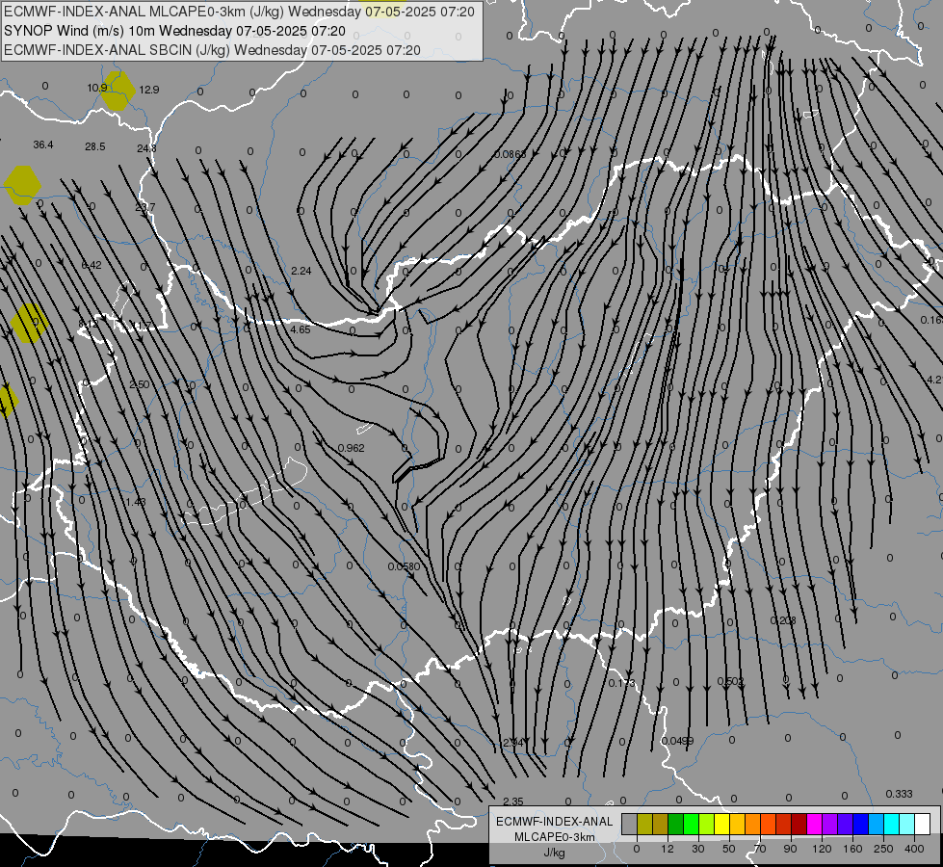
Task: Click legend tick label 120
Action: point(822,849)
